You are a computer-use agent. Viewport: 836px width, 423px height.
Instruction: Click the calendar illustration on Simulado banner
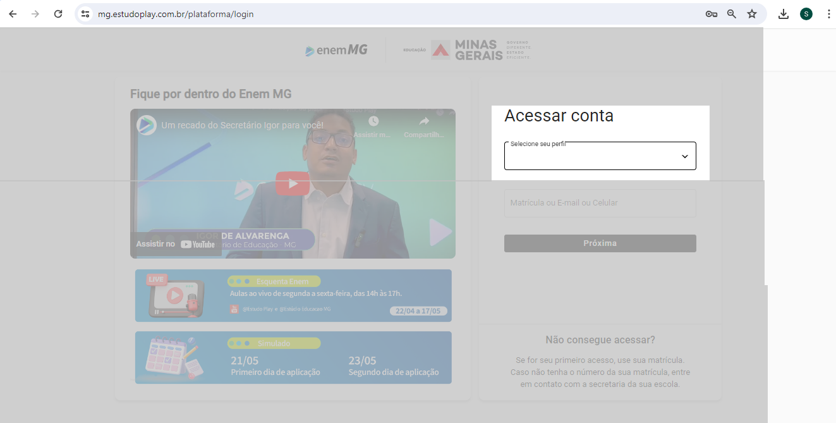(x=173, y=358)
